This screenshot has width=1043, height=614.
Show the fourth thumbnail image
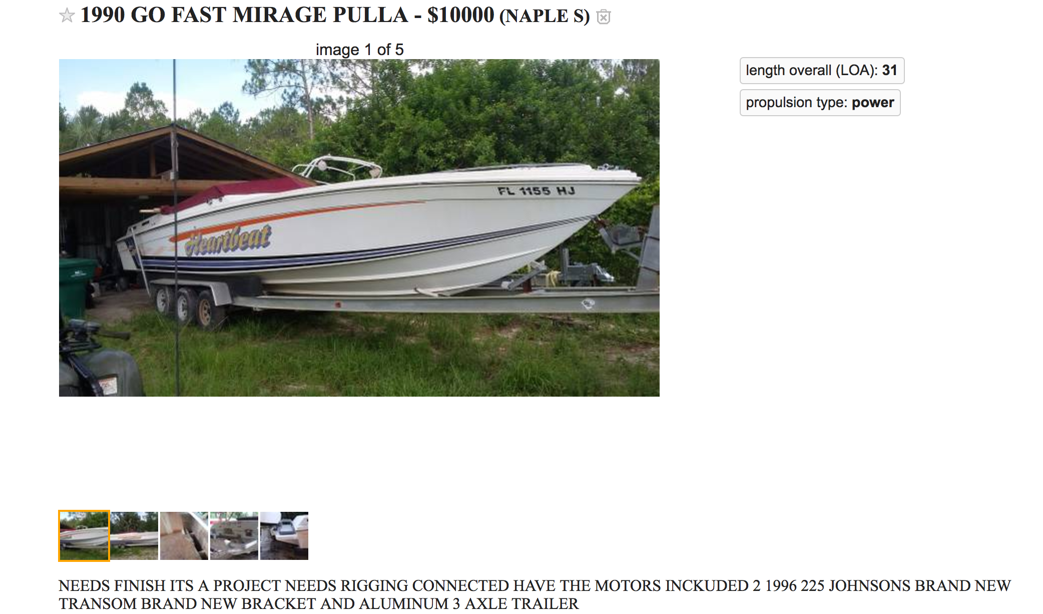[234, 536]
